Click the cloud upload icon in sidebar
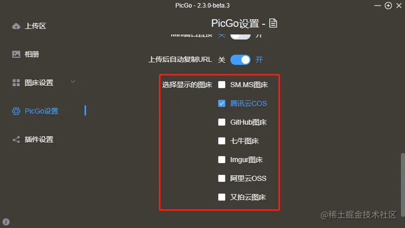Screen dimensions: 405x228 point(16,26)
